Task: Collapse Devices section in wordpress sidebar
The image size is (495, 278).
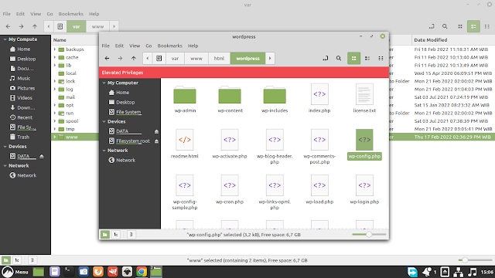Action: [104, 122]
